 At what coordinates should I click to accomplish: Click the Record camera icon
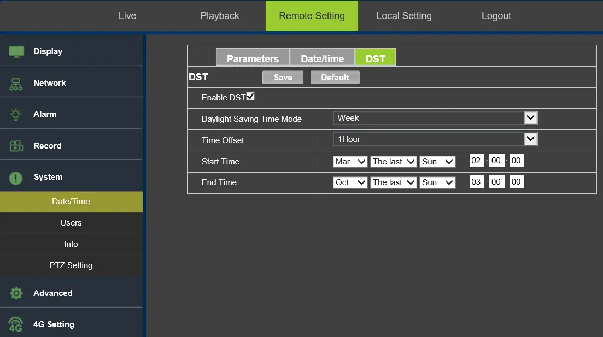coord(16,146)
